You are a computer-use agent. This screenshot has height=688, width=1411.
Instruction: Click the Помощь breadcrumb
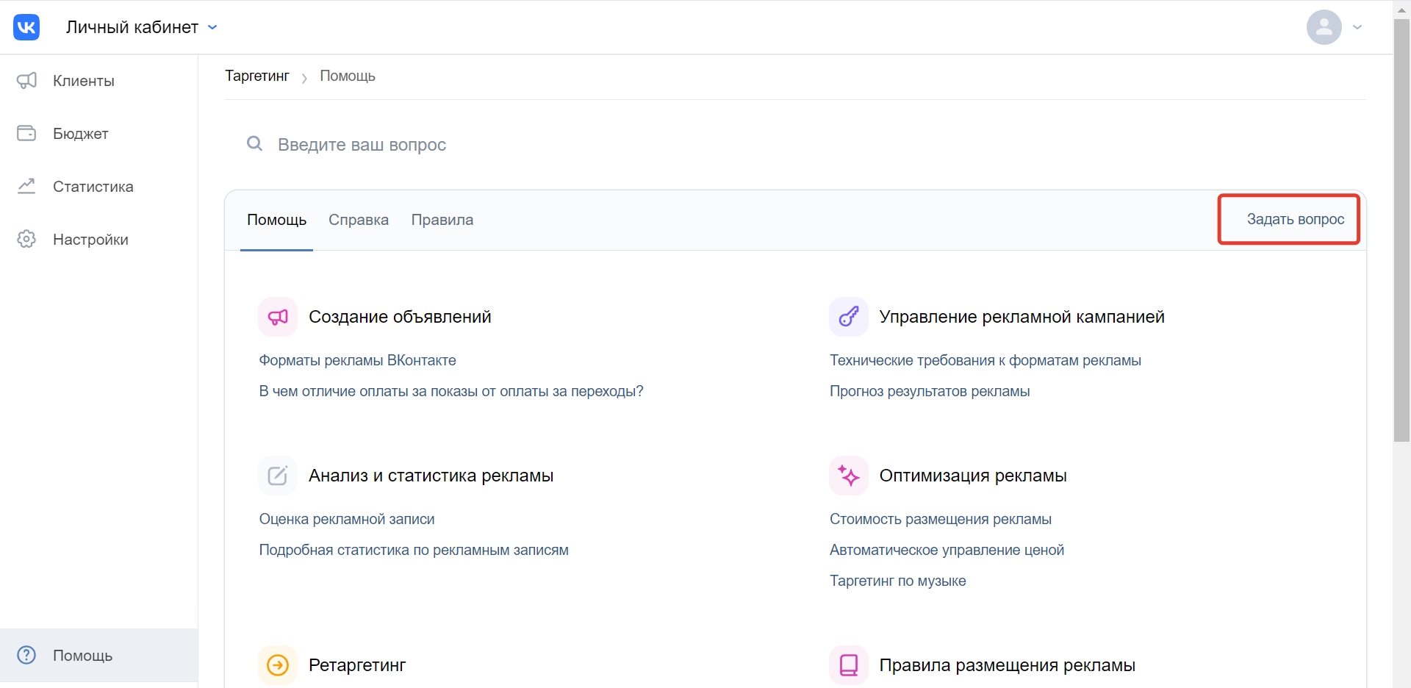(x=348, y=76)
